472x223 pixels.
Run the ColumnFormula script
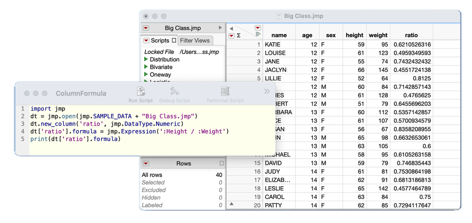point(141,95)
